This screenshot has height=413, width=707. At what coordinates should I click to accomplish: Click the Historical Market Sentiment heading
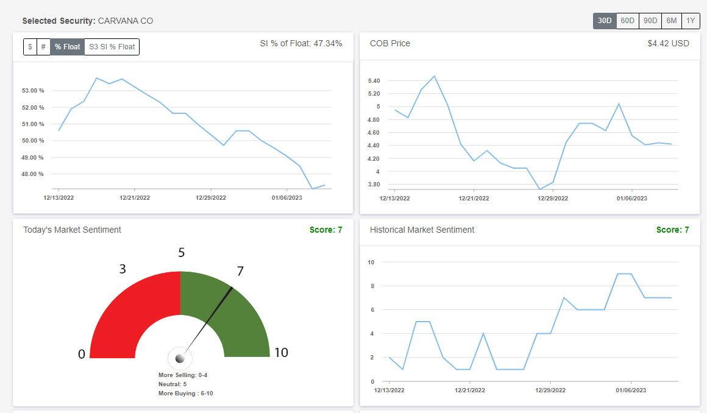click(x=422, y=230)
